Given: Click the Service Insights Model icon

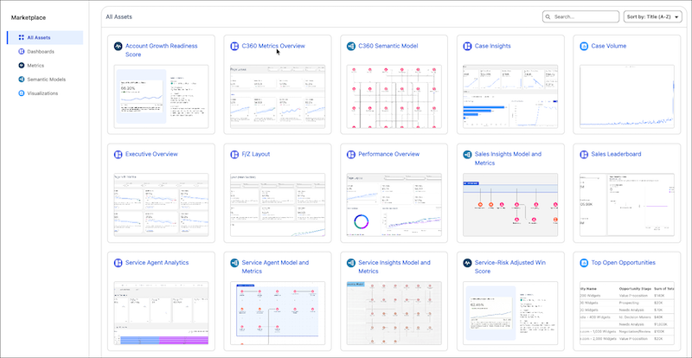Looking at the screenshot, I should (351, 263).
